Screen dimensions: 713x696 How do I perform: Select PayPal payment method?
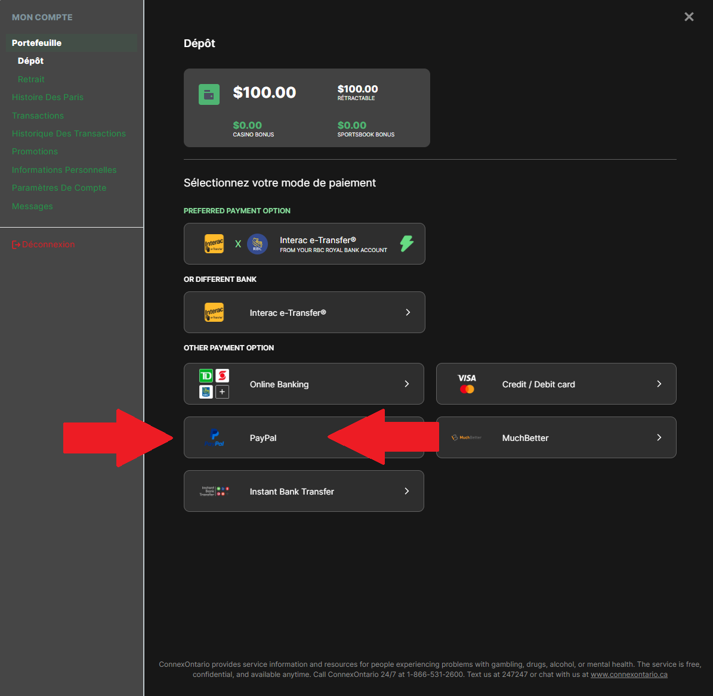click(x=304, y=437)
